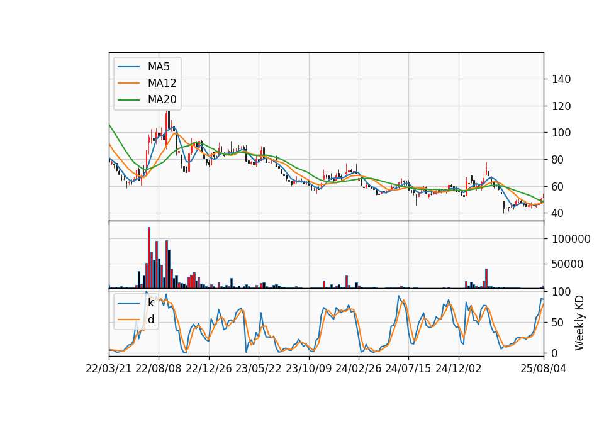Viewport: 604px width, 434px height.
Task: Click the 22/08/08 date label
Action: point(159,369)
